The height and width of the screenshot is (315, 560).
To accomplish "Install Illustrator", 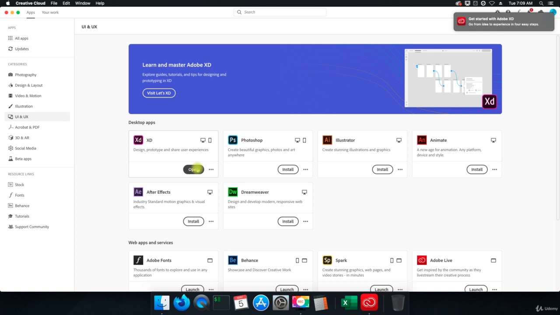I will point(382,169).
